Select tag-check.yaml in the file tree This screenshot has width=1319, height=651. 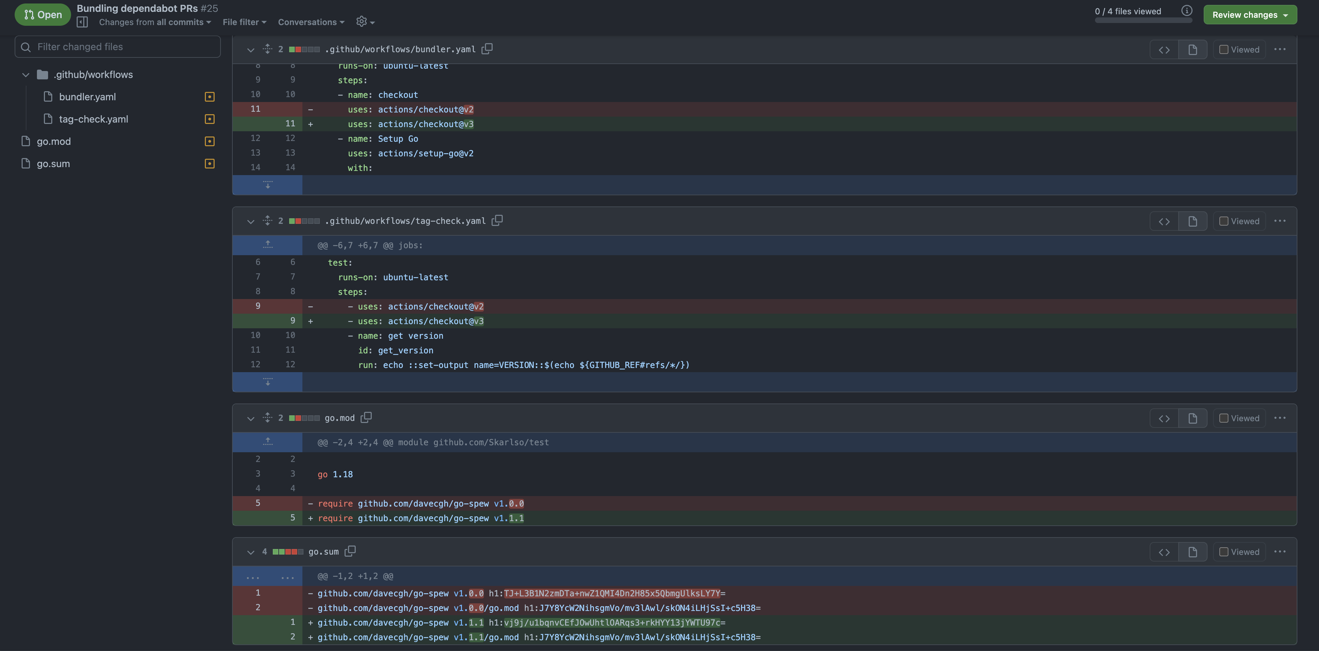[93, 119]
